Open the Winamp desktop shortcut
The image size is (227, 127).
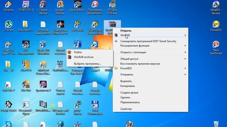coord(9,6)
